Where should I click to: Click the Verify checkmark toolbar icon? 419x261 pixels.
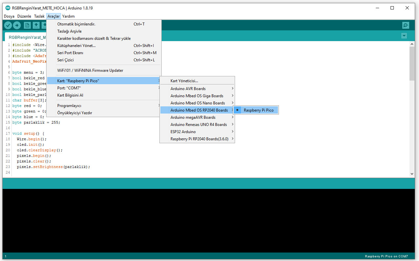(x=8, y=25)
